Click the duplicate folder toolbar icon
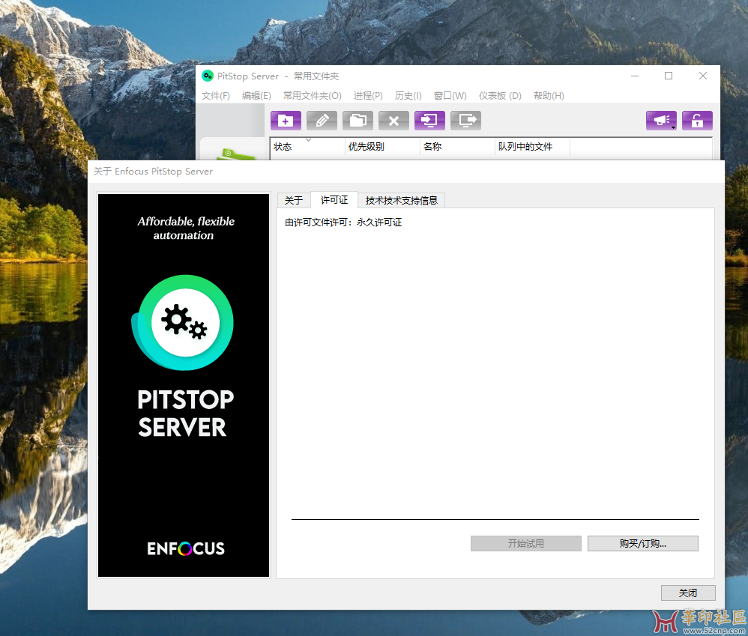The height and width of the screenshot is (636, 748). (358, 121)
